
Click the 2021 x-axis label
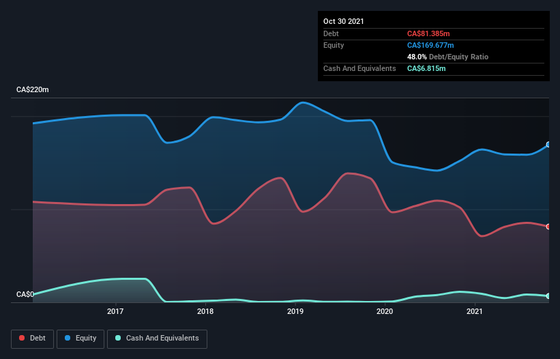[x=475, y=311]
